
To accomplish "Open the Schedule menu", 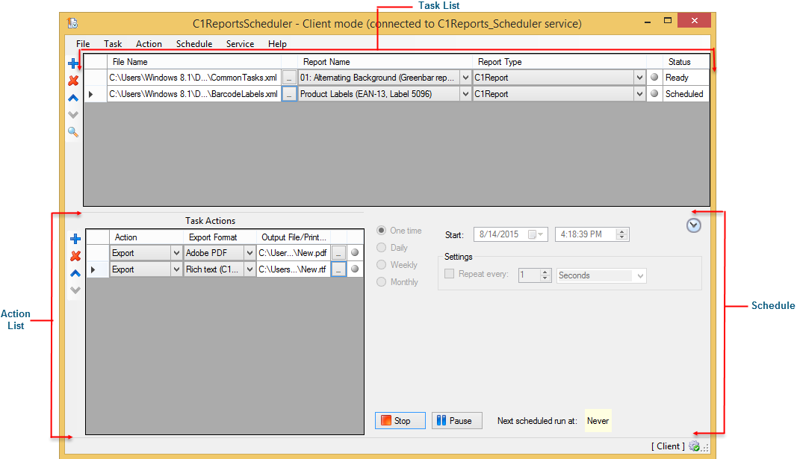I will pos(194,44).
